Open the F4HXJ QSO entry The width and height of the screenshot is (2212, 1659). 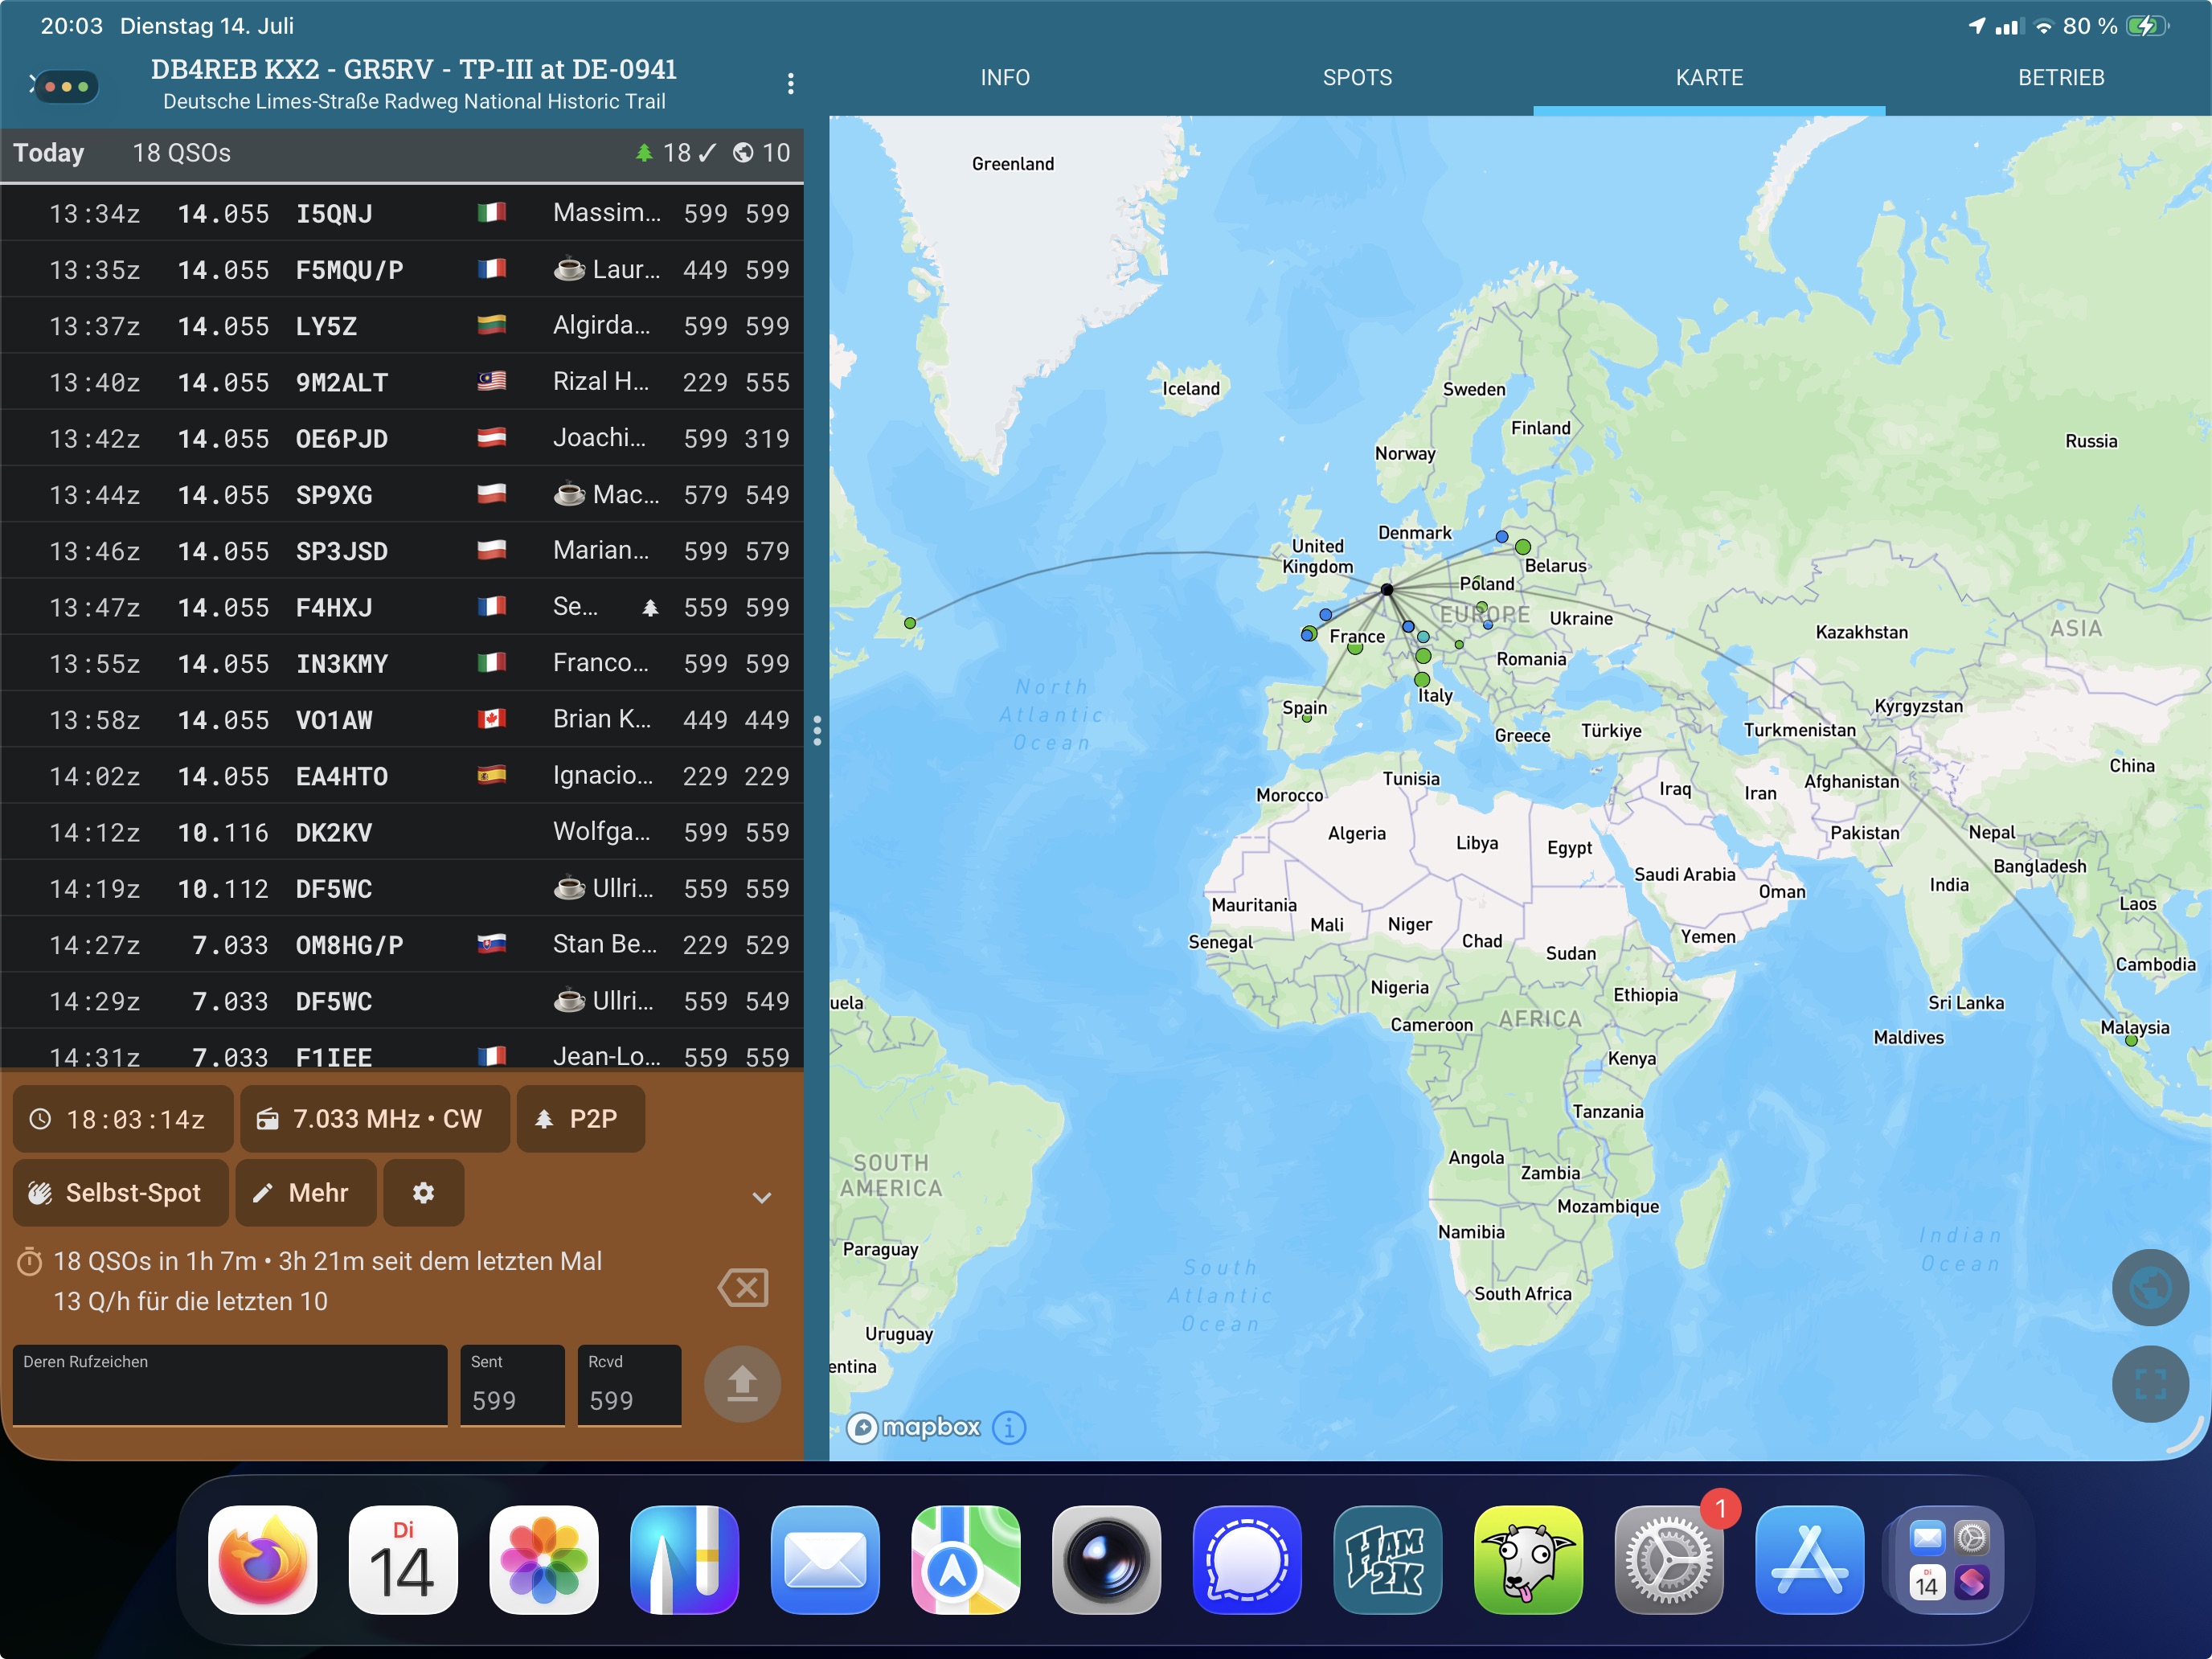tap(402, 607)
